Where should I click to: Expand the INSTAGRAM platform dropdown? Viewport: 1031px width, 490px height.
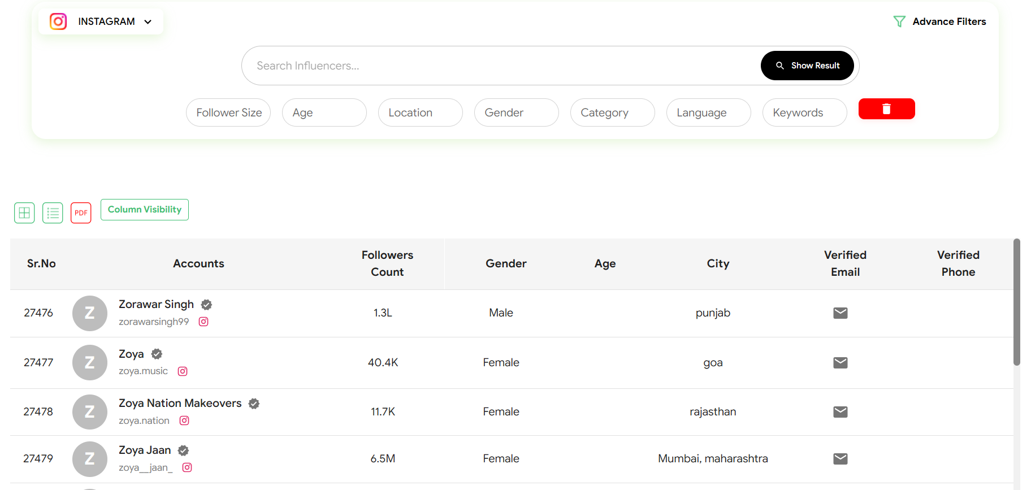(101, 21)
